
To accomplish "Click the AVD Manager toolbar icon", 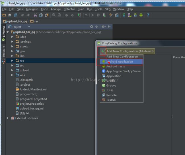I will click(x=129, y=15).
